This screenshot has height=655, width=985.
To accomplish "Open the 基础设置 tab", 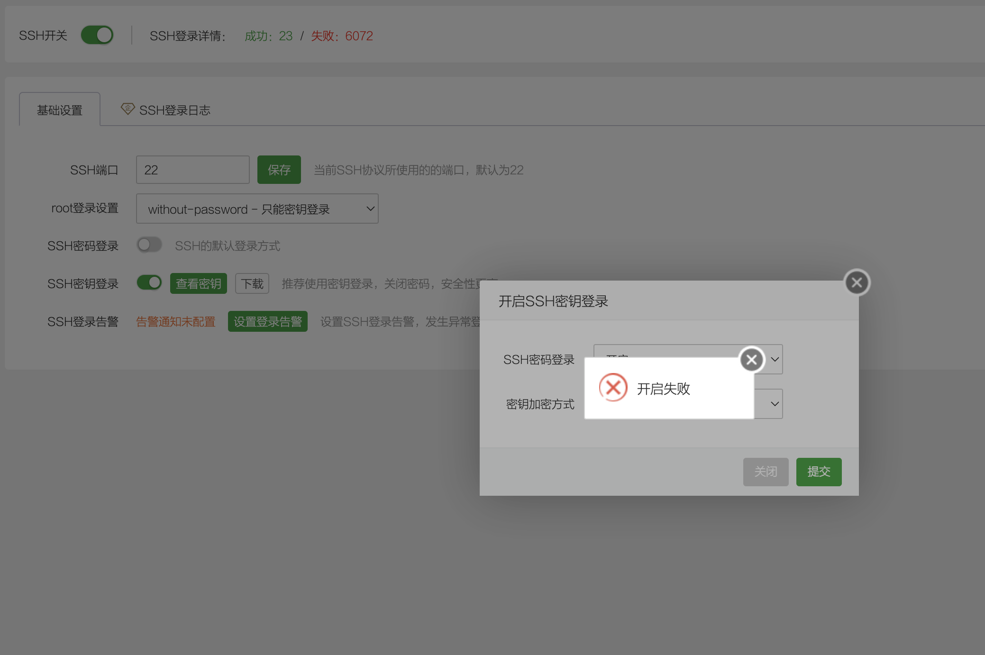I will coord(60,110).
